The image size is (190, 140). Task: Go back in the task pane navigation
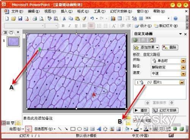(x=135, y=40)
